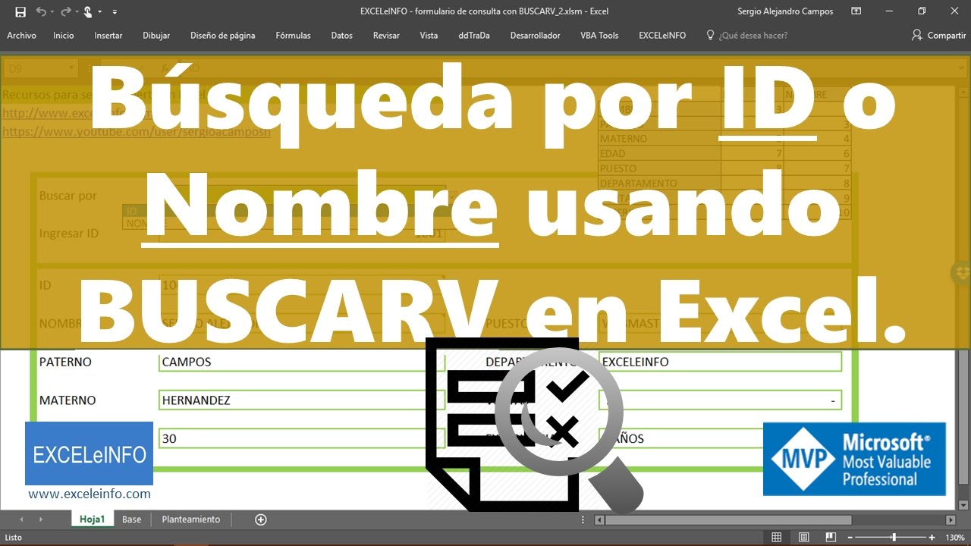Select the Hoja1 sheet tab

(x=93, y=519)
